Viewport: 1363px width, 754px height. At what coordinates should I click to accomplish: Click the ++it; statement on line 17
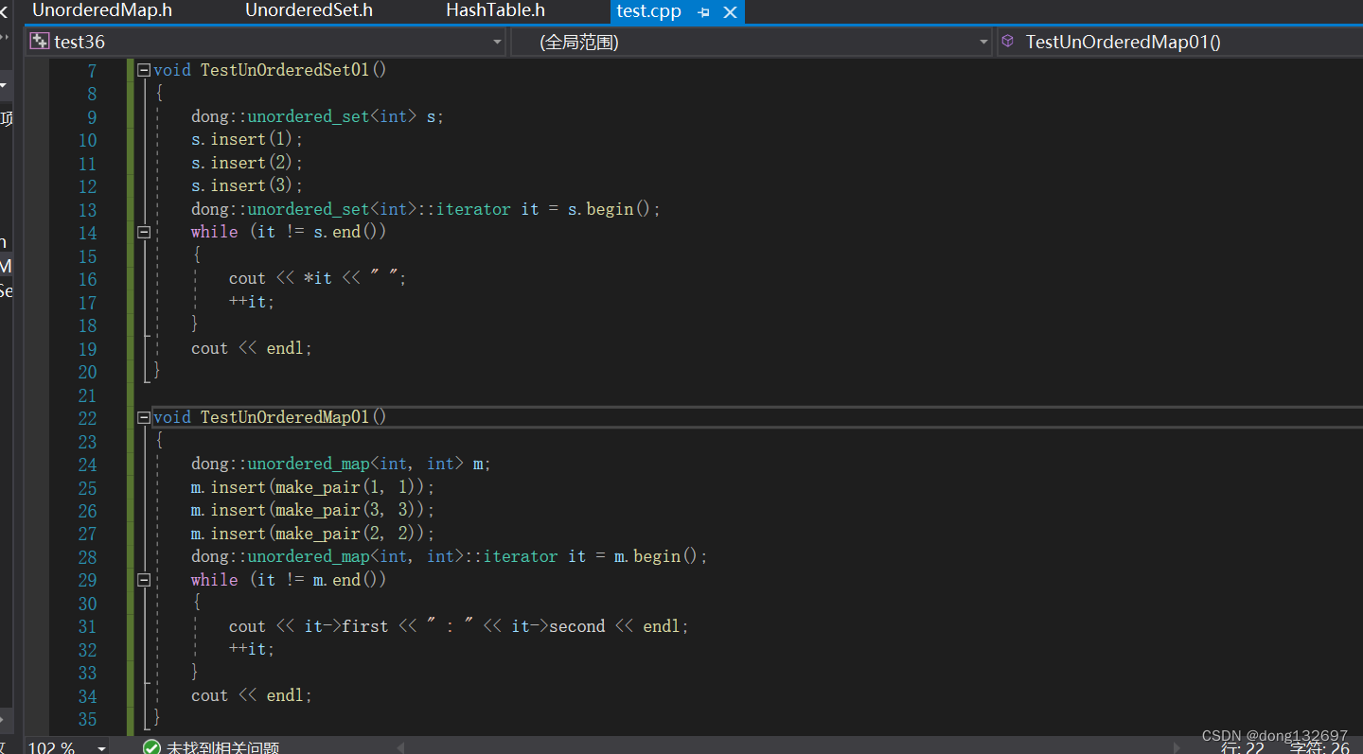coord(252,302)
